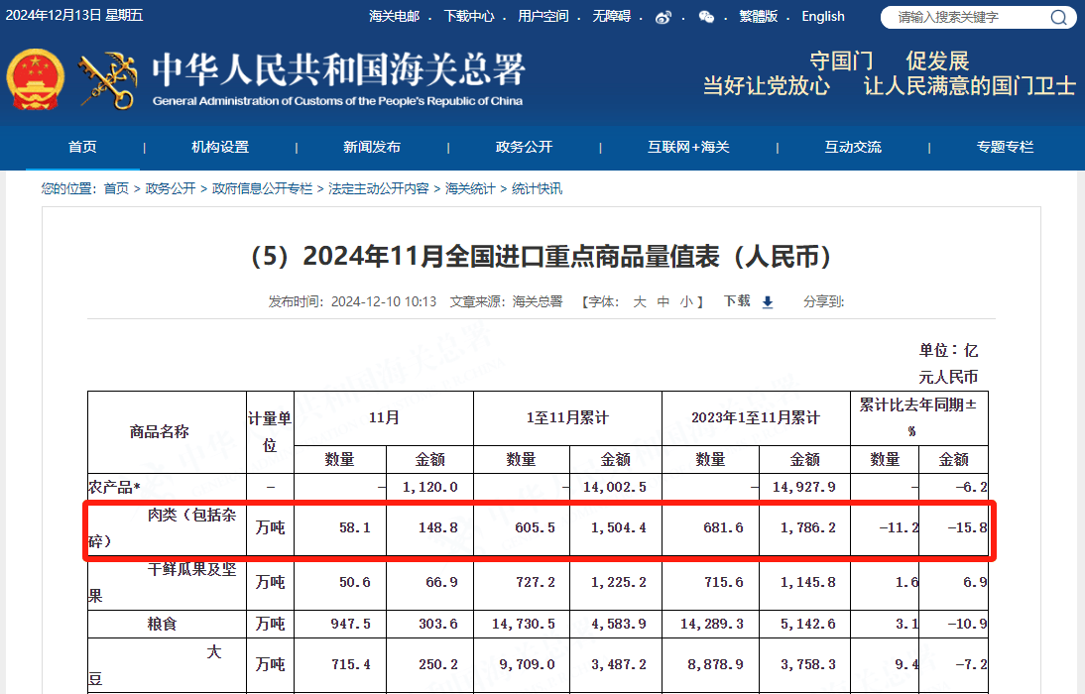Click 海关统计 in the breadcrumb

tap(470, 188)
